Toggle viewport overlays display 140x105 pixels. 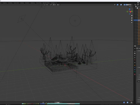[x=121, y=5]
